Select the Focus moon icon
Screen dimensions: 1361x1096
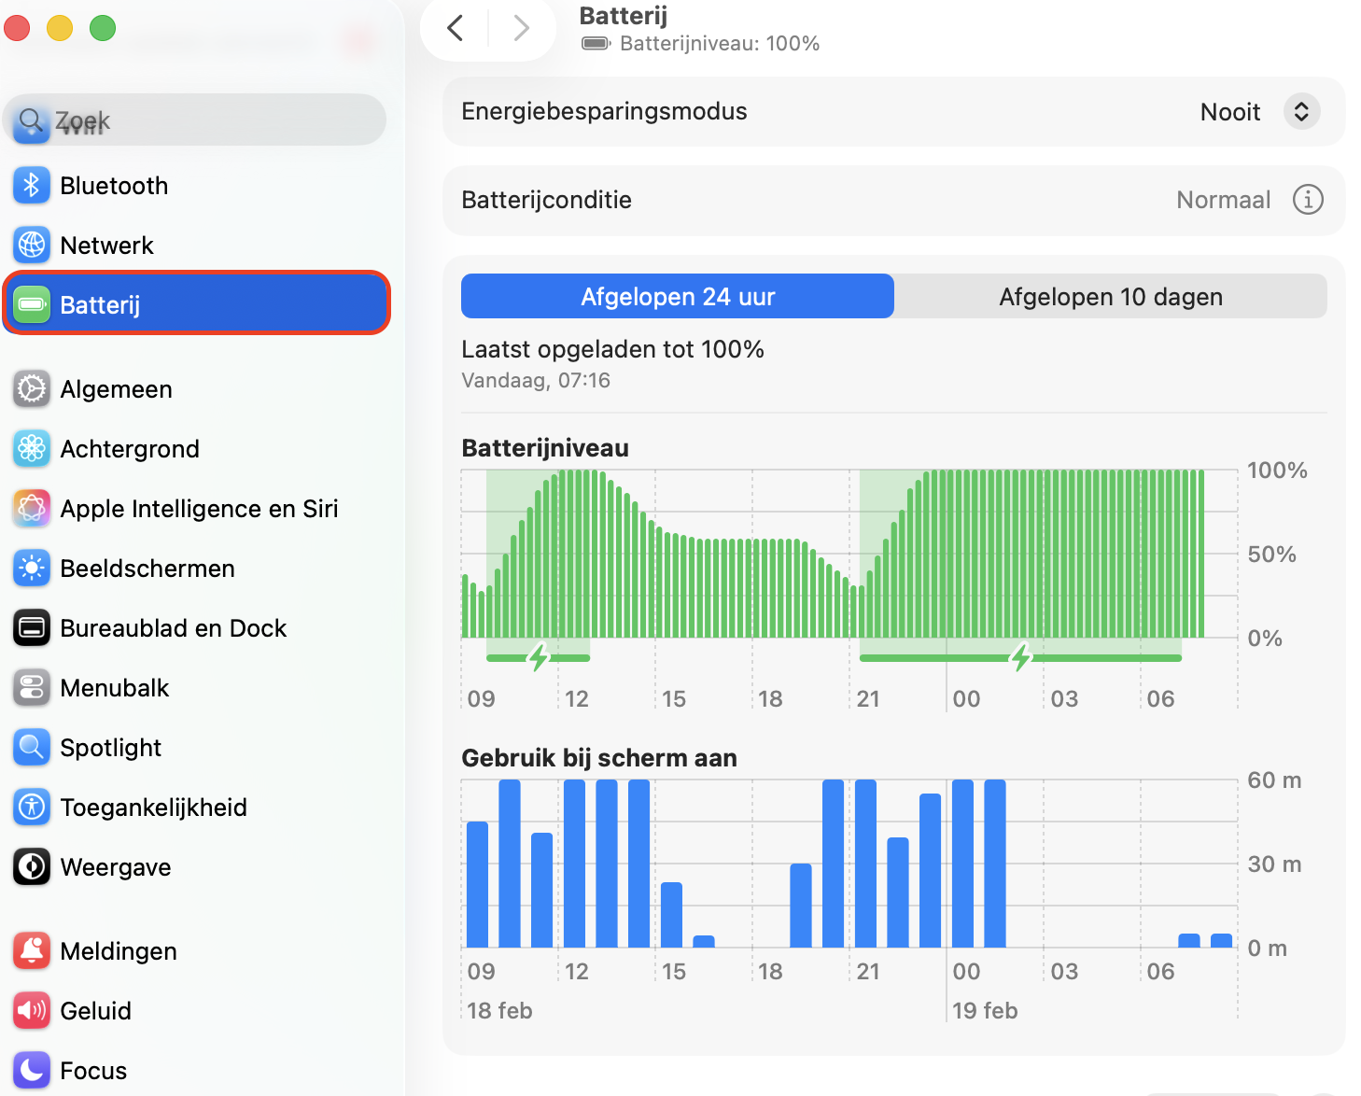[x=31, y=1070]
